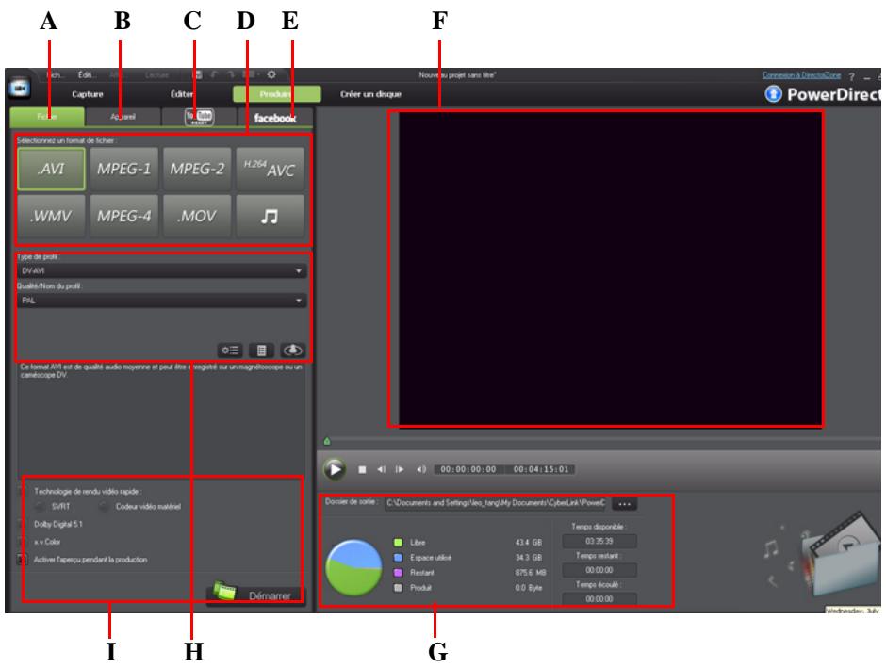Select the SVRT radio option
Viewport: 886px width, 668px height.
(x=41, y=507)
